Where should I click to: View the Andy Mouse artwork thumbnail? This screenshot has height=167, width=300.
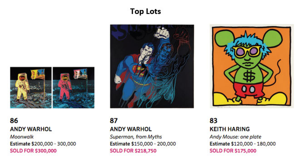point(252,66)
